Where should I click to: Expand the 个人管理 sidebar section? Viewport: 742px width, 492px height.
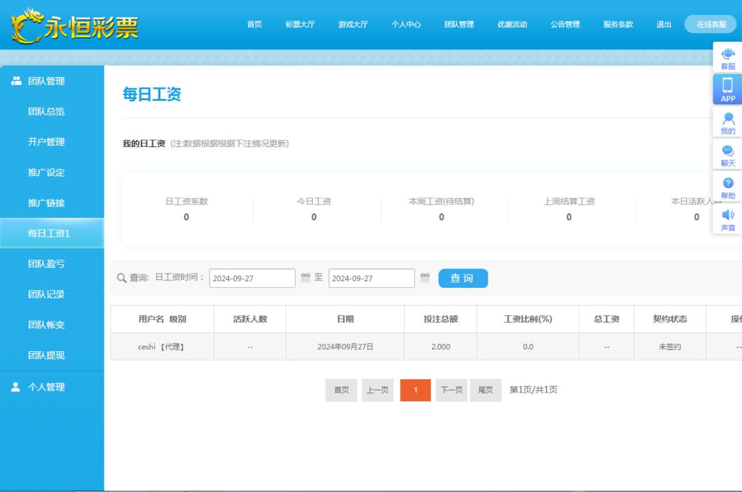point(46,387)
